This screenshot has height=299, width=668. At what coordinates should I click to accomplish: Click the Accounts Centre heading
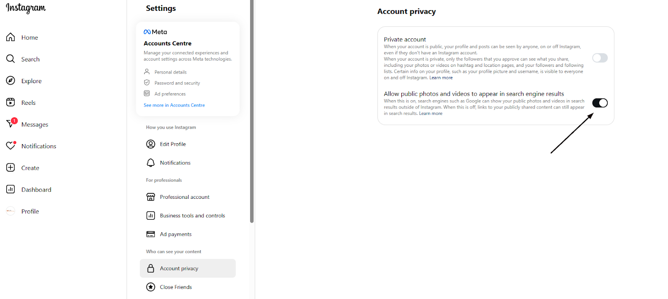pos(167,43)
